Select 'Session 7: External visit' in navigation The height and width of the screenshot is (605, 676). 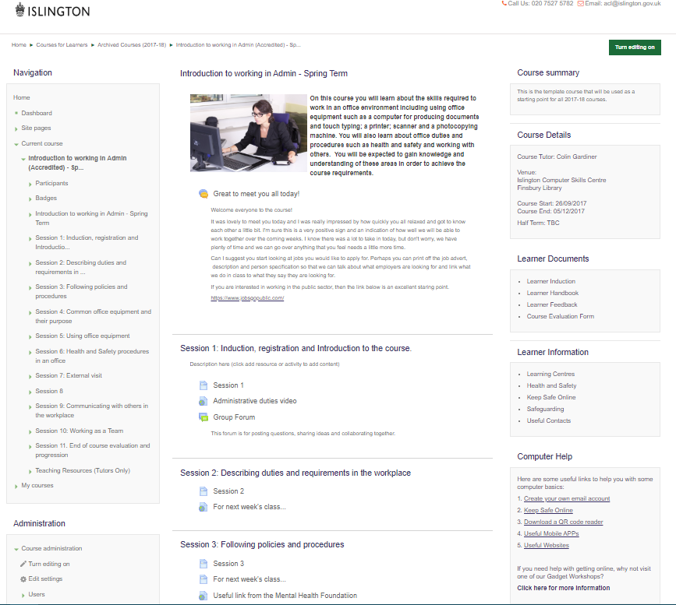(x=69, y=375)
